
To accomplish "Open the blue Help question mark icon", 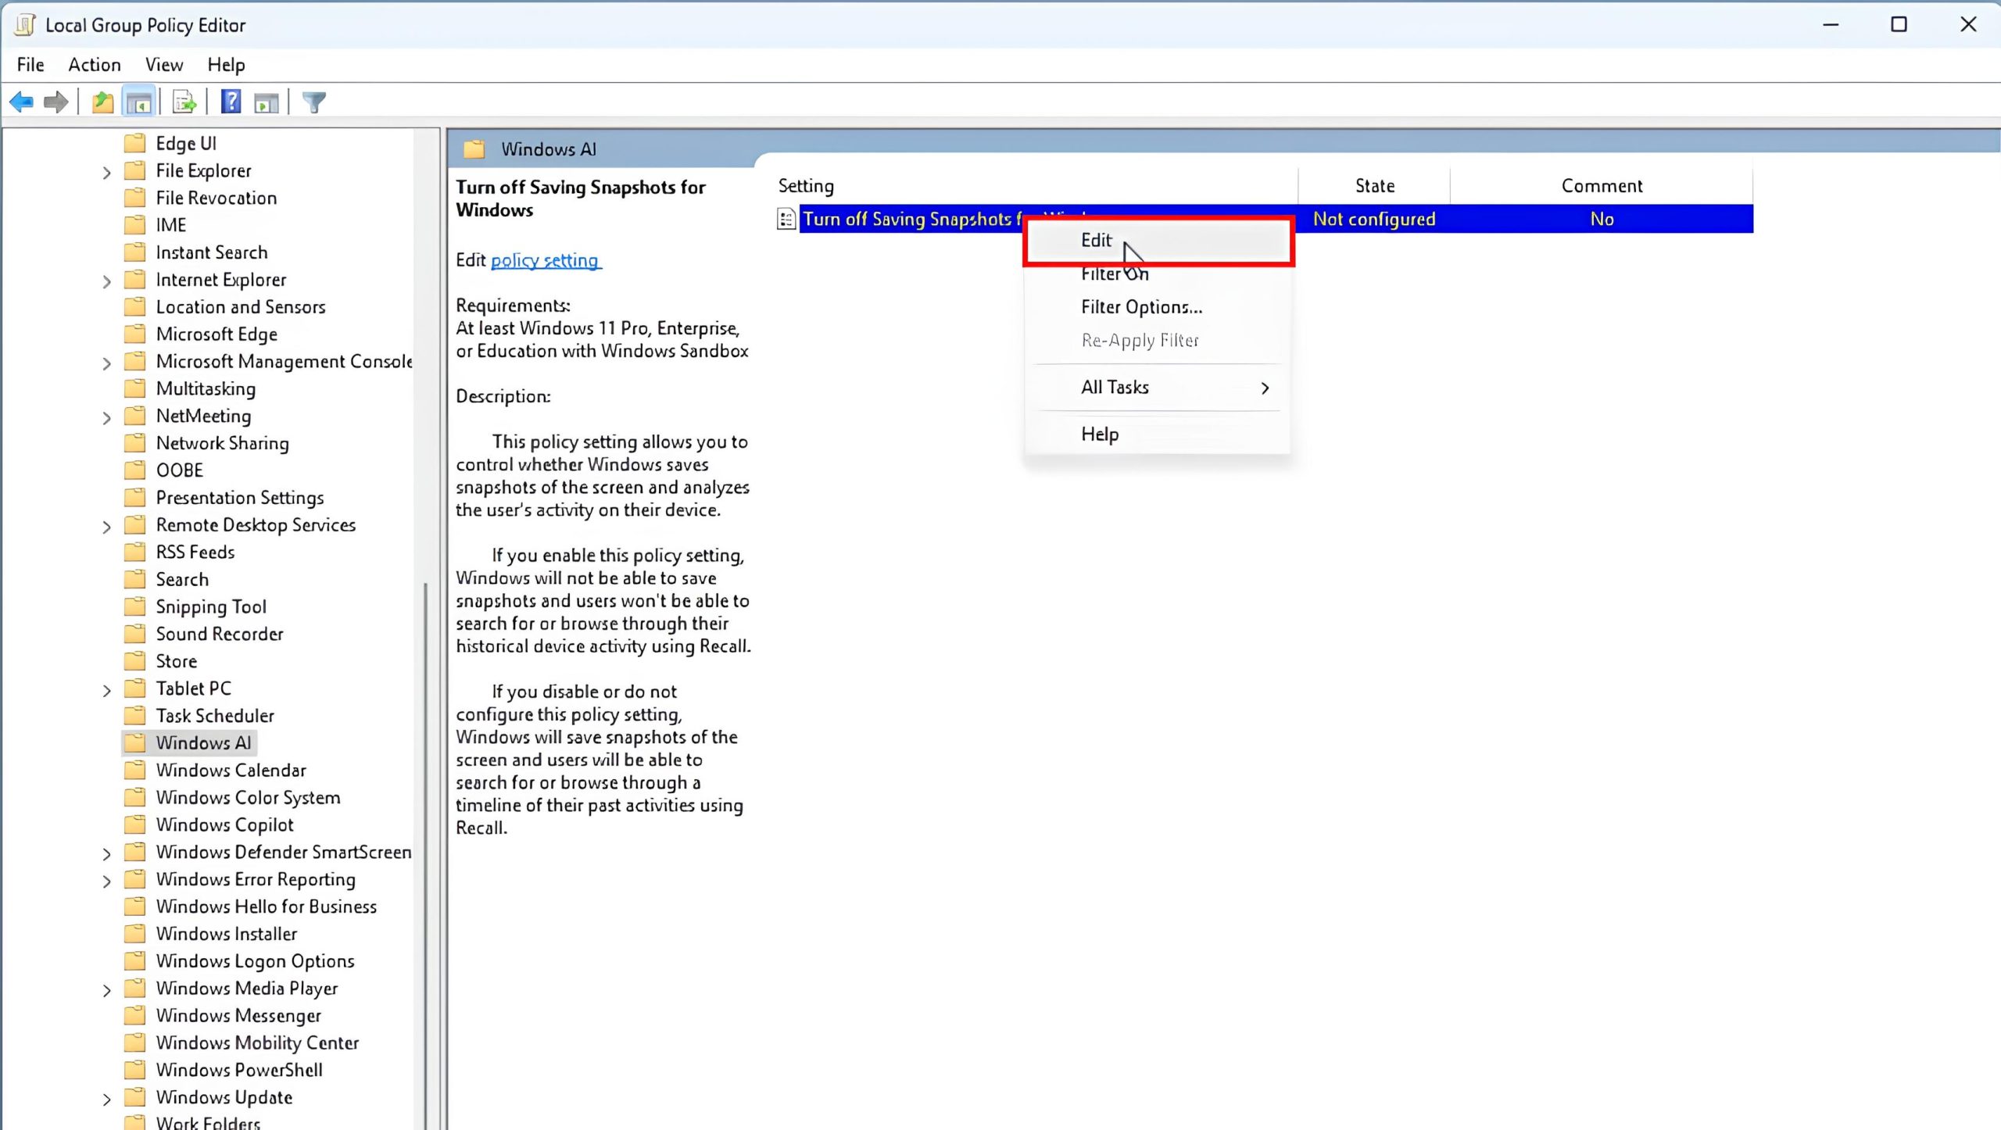I will [231, 102].
